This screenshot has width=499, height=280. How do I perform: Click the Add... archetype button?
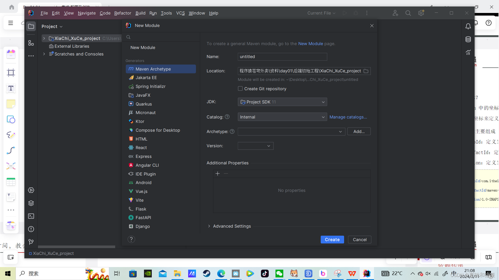[359, 131]
